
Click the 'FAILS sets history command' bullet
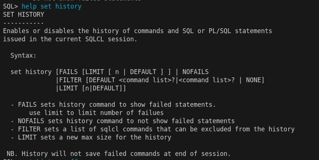[x=113, y=105]
